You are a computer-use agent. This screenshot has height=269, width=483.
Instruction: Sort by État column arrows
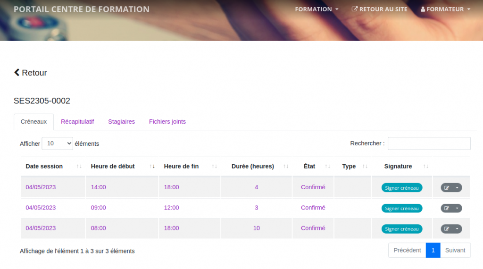click(327, 167)
